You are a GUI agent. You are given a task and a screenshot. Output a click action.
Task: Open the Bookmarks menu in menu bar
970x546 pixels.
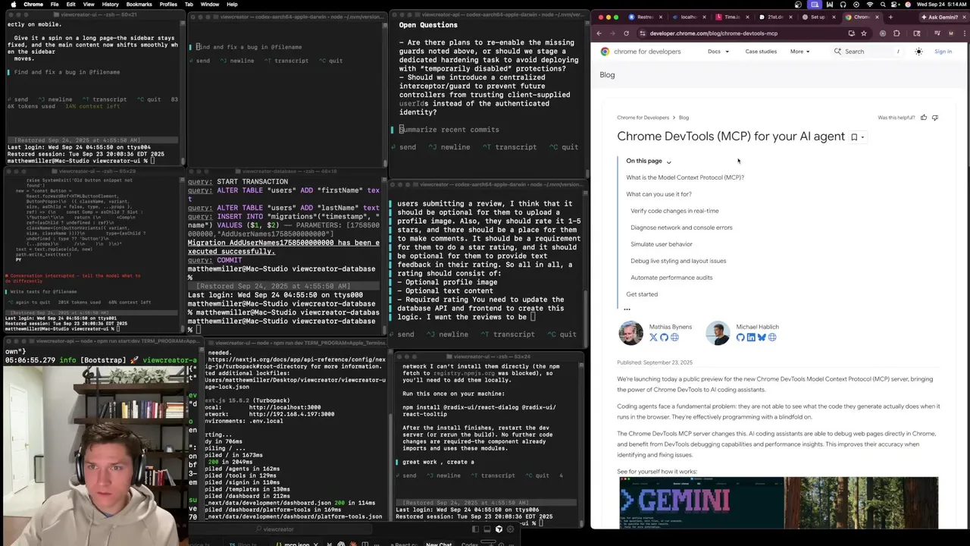pos(139,5)
